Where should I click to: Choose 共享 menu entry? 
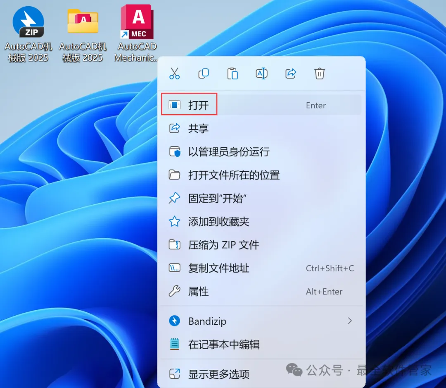(261, 128)
